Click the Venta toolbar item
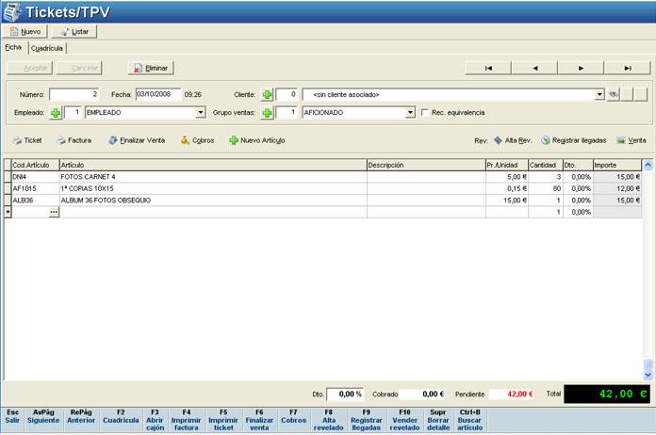 click(631, 141)
